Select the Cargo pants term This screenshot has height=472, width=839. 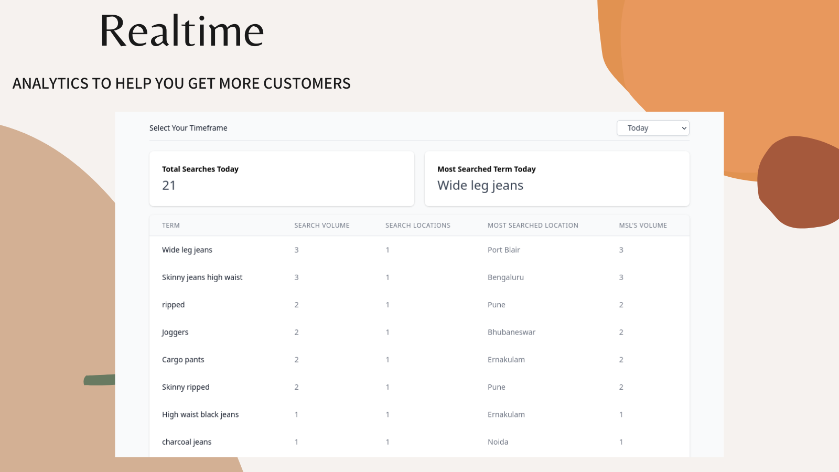click(x=183, y=360)
